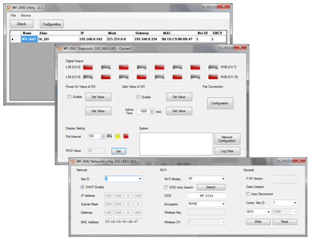This screenshot has height=241, width=312.
Task: Enable Power On Value of DO checkbox
Action: click(x=70, y=97)
